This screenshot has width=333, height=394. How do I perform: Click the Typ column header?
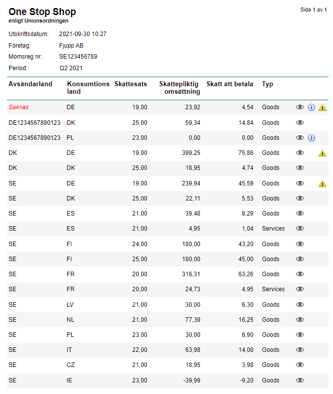tap(267, 84)
